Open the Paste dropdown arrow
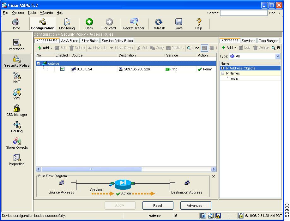The height and width of the screenshot is (221, 290). coord(183,48)
